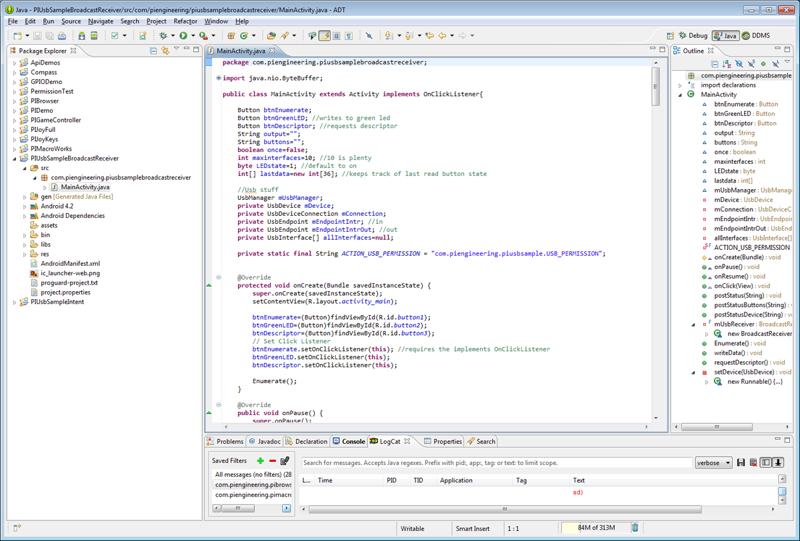
Task: Save the LogCat log to file
Action: (741, 463)
